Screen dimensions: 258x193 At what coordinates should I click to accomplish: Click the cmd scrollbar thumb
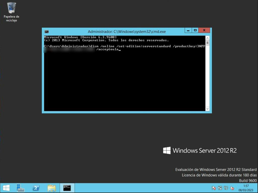[207, 43]
